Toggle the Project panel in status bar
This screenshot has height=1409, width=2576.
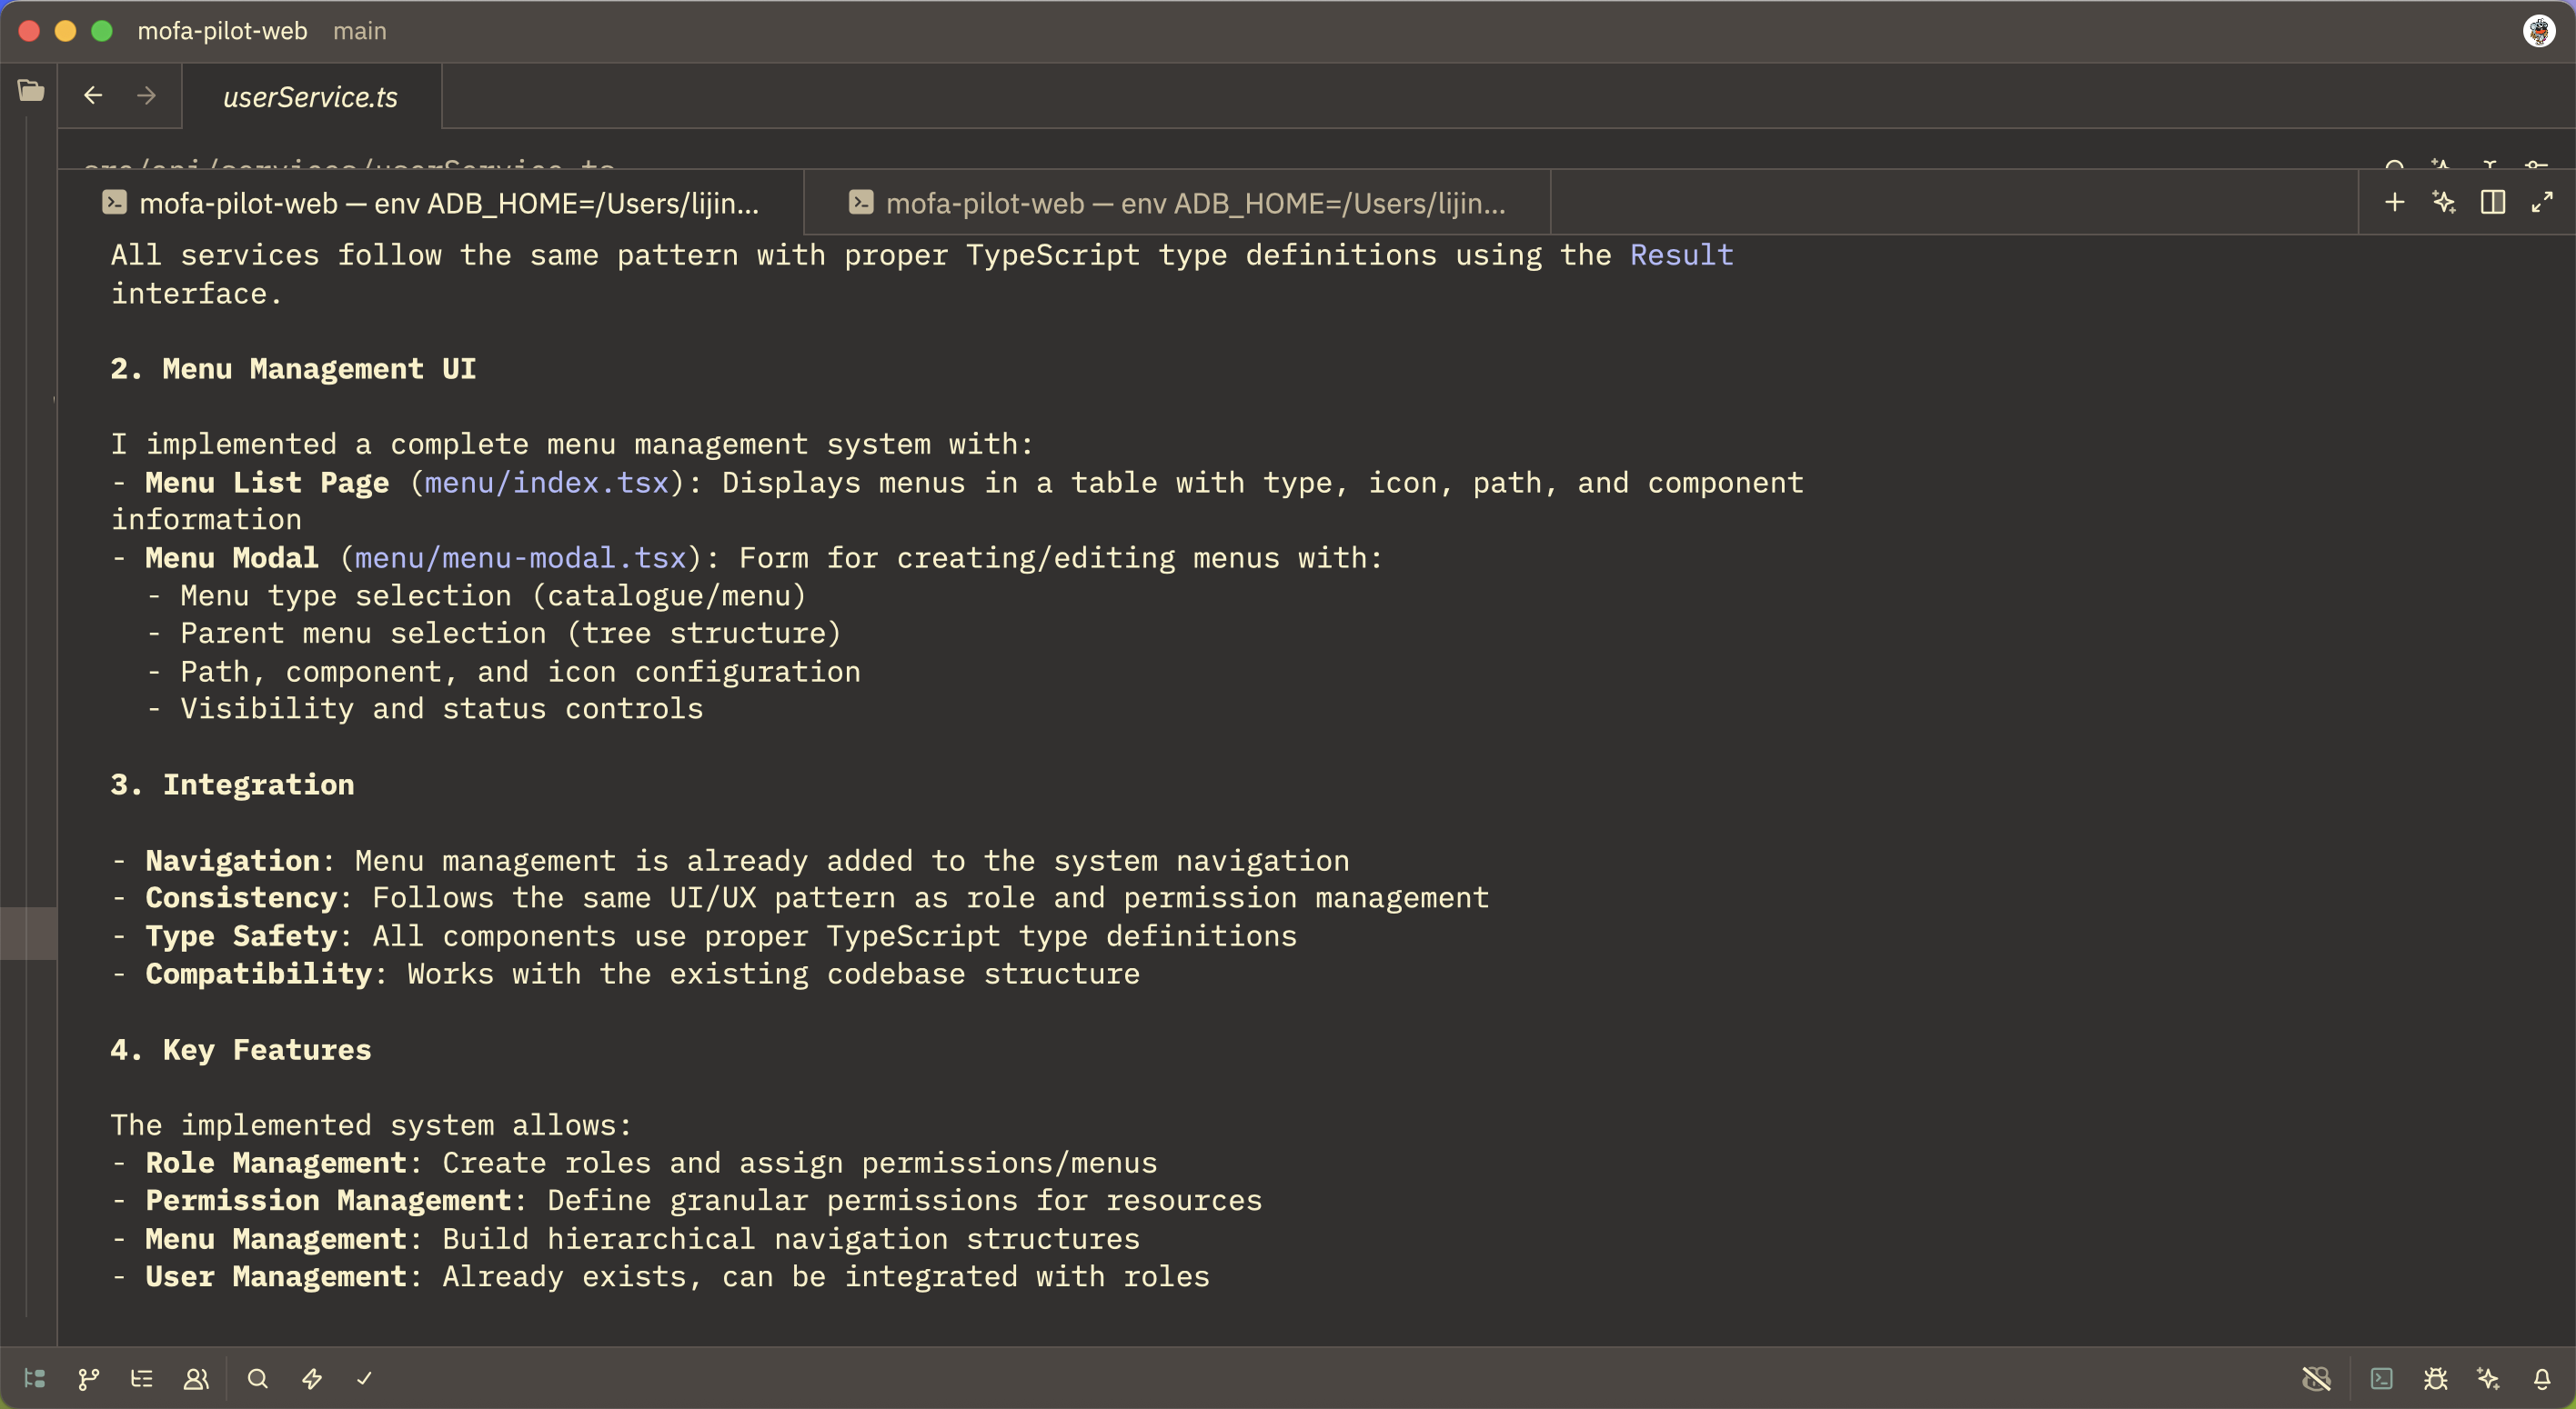click(35, 1379)
